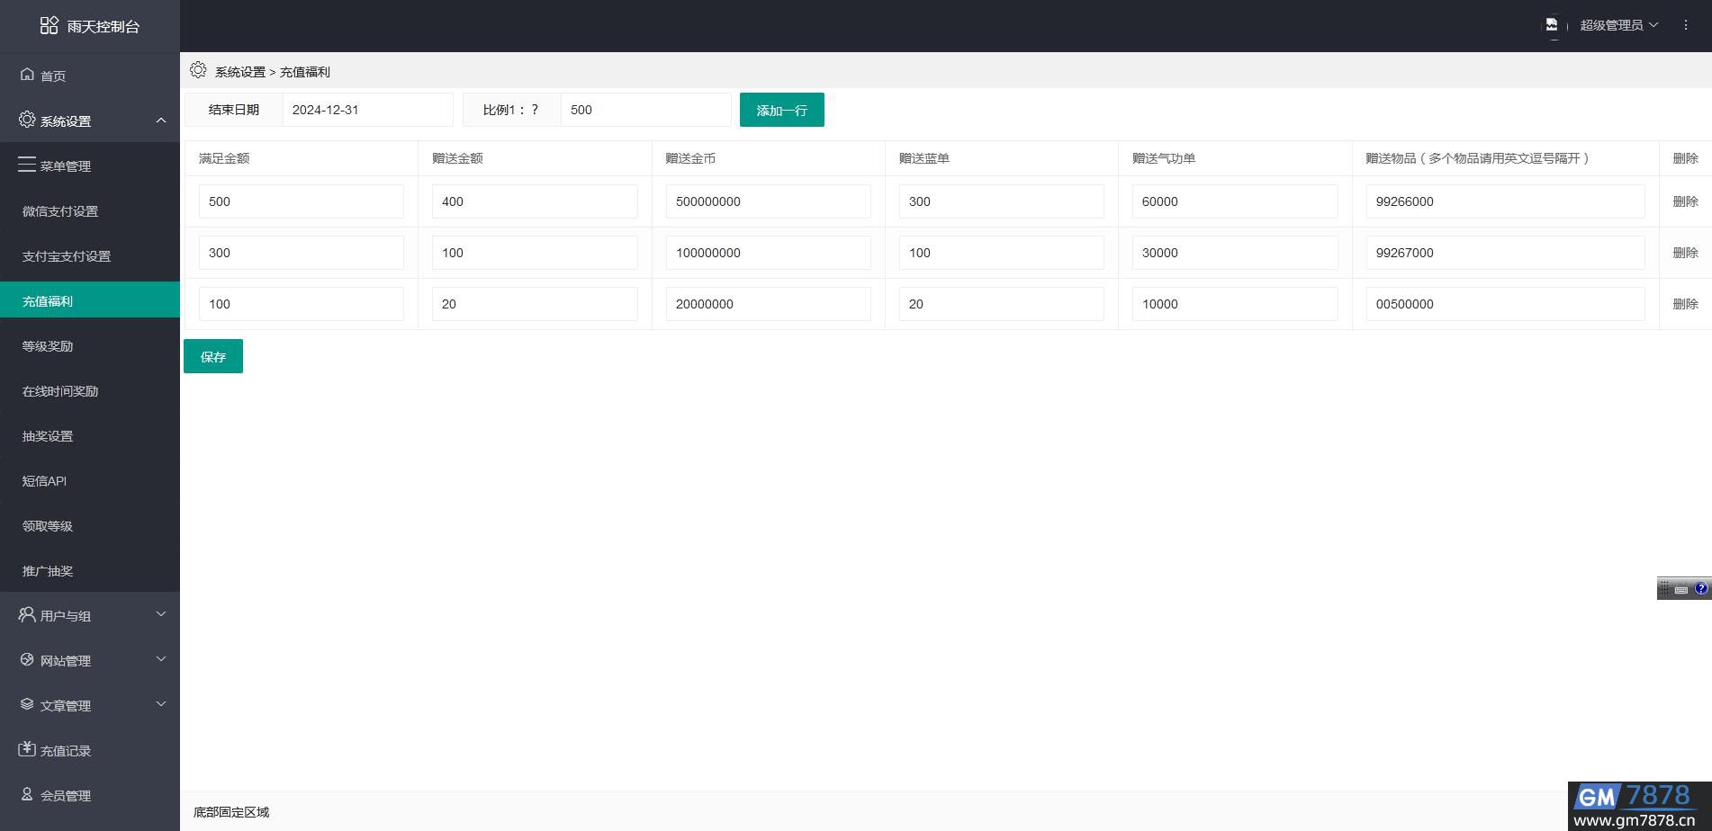Delete the row with 满足金额 500
Viewport: 1712px width, 831px height.
1685,201
